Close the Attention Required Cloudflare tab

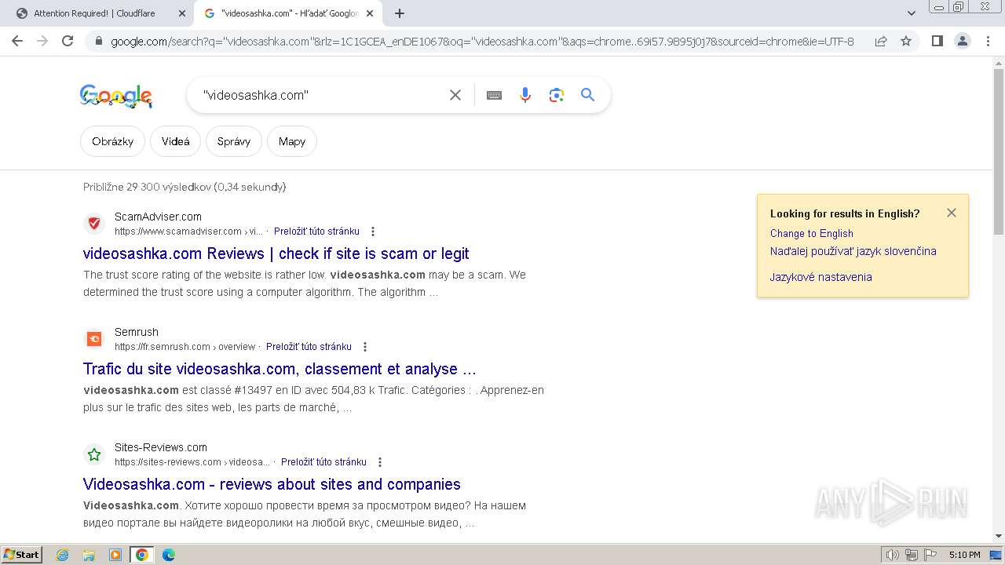181,13
